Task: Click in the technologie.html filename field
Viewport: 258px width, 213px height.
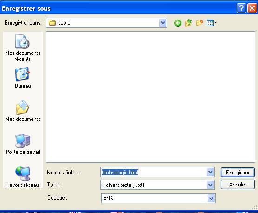Action: pyautogui.click(x=154, y=173)
